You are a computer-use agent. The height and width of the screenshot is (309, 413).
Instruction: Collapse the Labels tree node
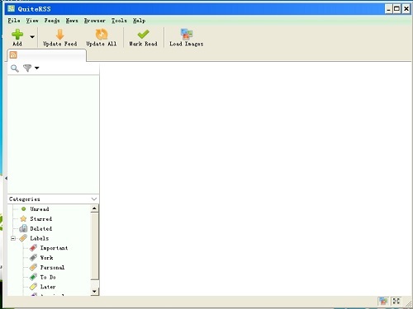click(x=13, y=238)
